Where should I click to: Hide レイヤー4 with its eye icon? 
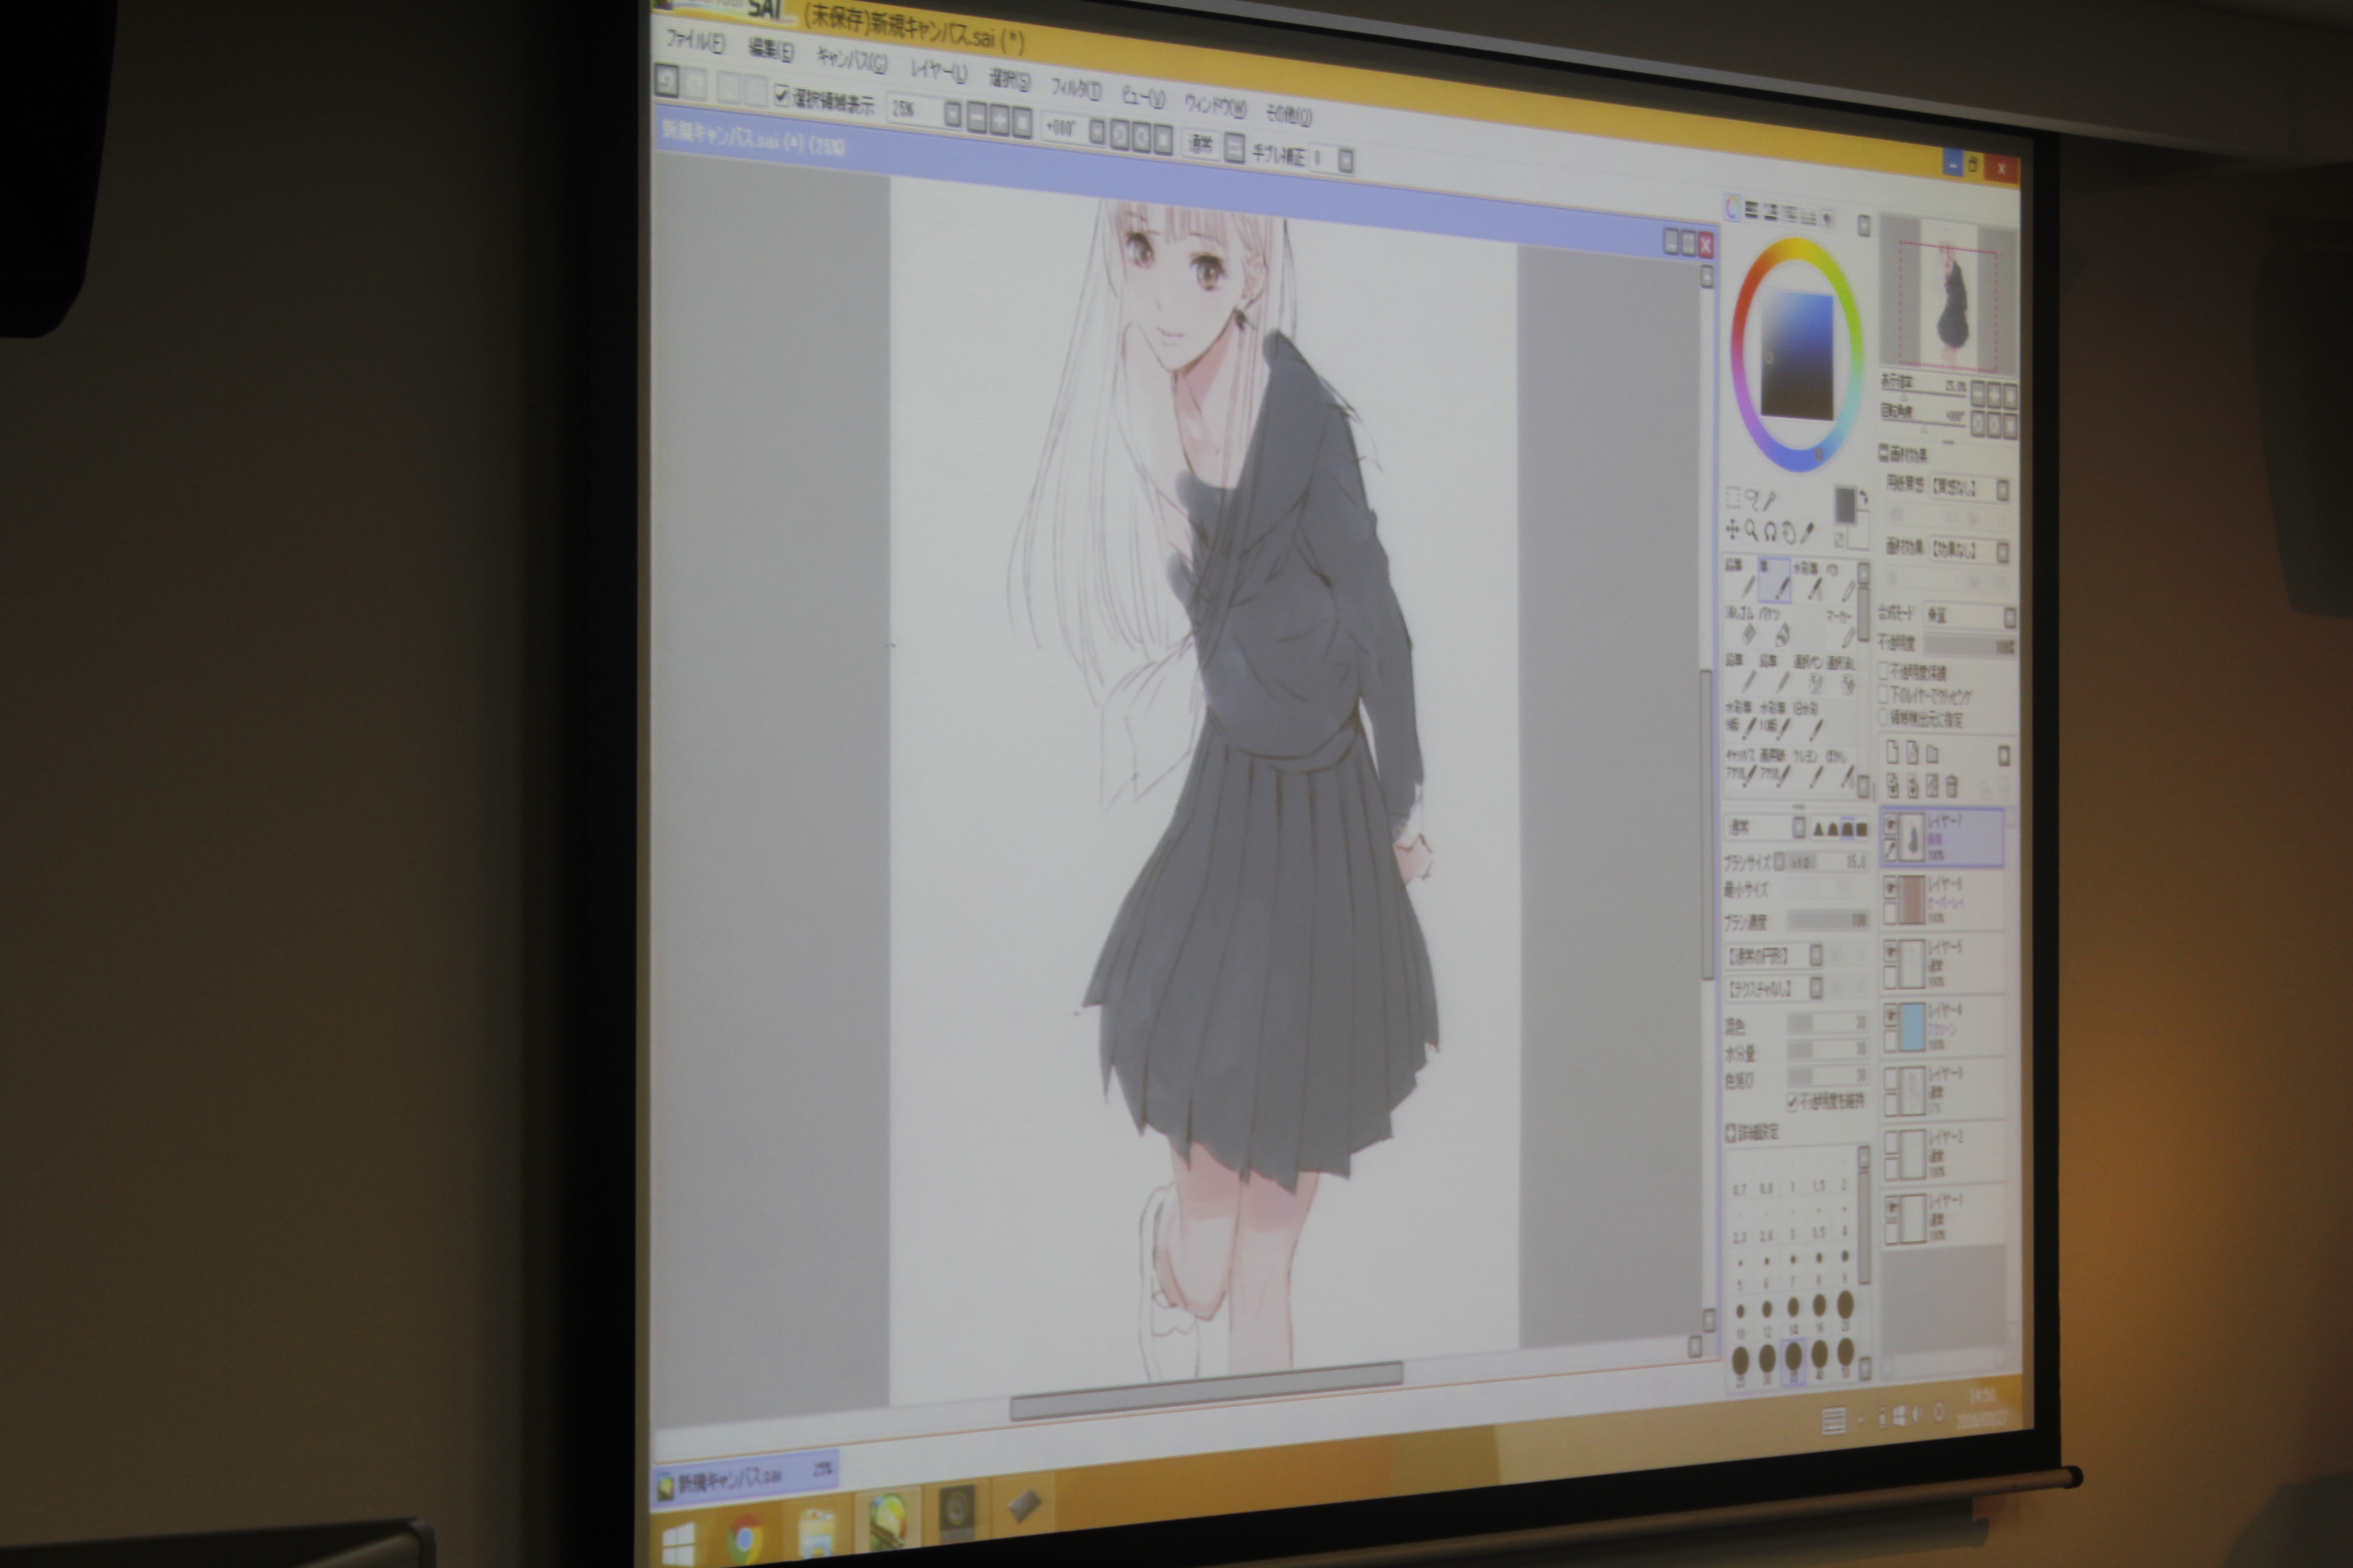coord(1891,1017)
